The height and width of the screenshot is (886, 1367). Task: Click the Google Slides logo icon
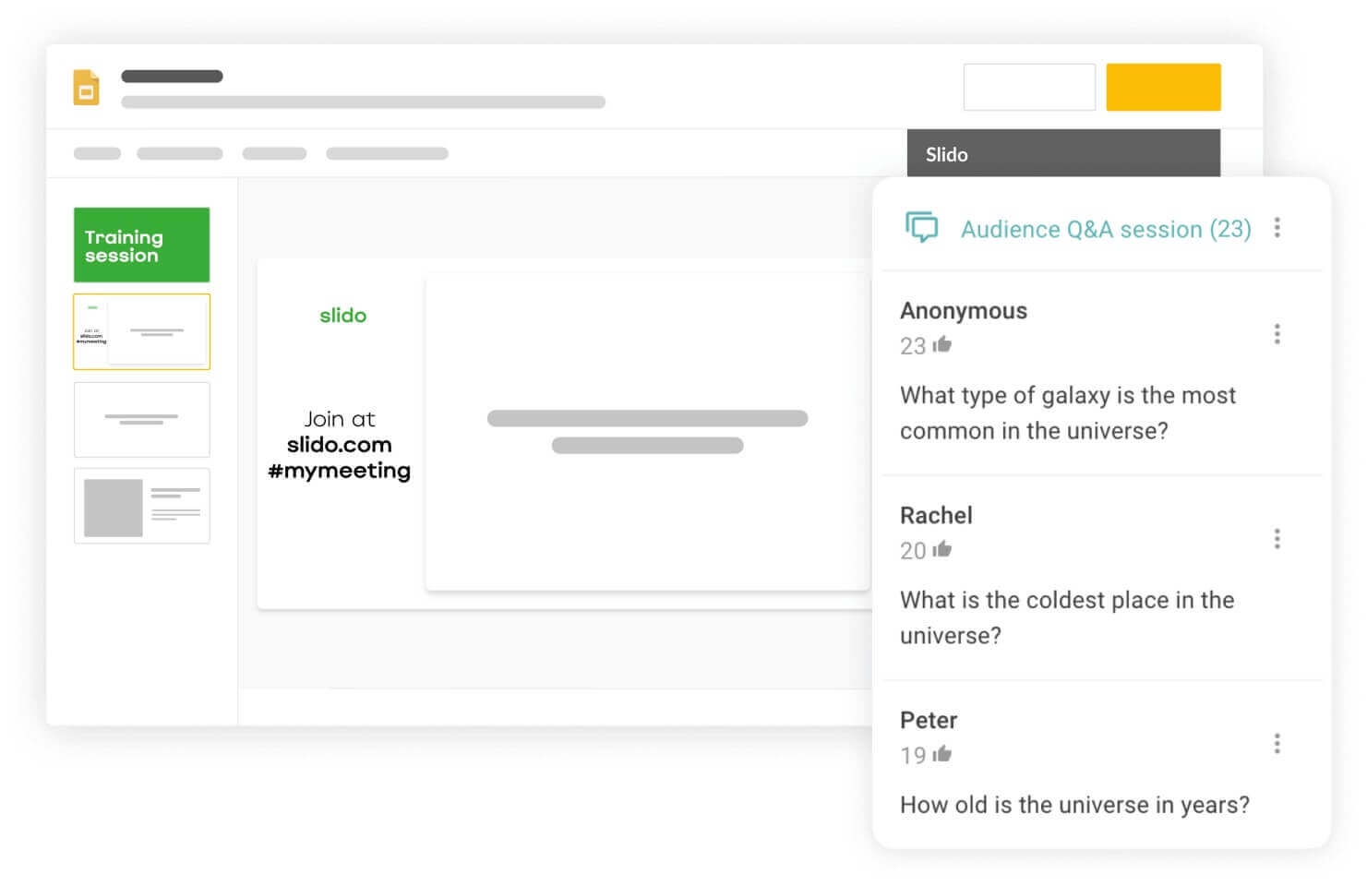(86, 88)
